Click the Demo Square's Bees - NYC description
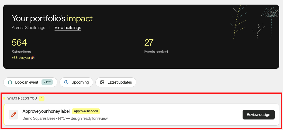This screenshot has width=283, height=130. point(65,118)
